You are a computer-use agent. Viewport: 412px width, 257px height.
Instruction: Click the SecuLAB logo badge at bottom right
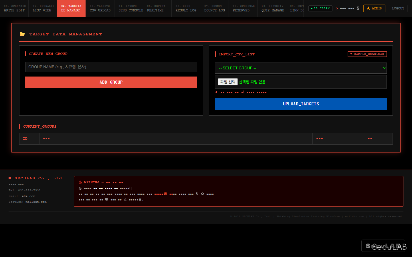pyautogui.click(x=383, y=246)
